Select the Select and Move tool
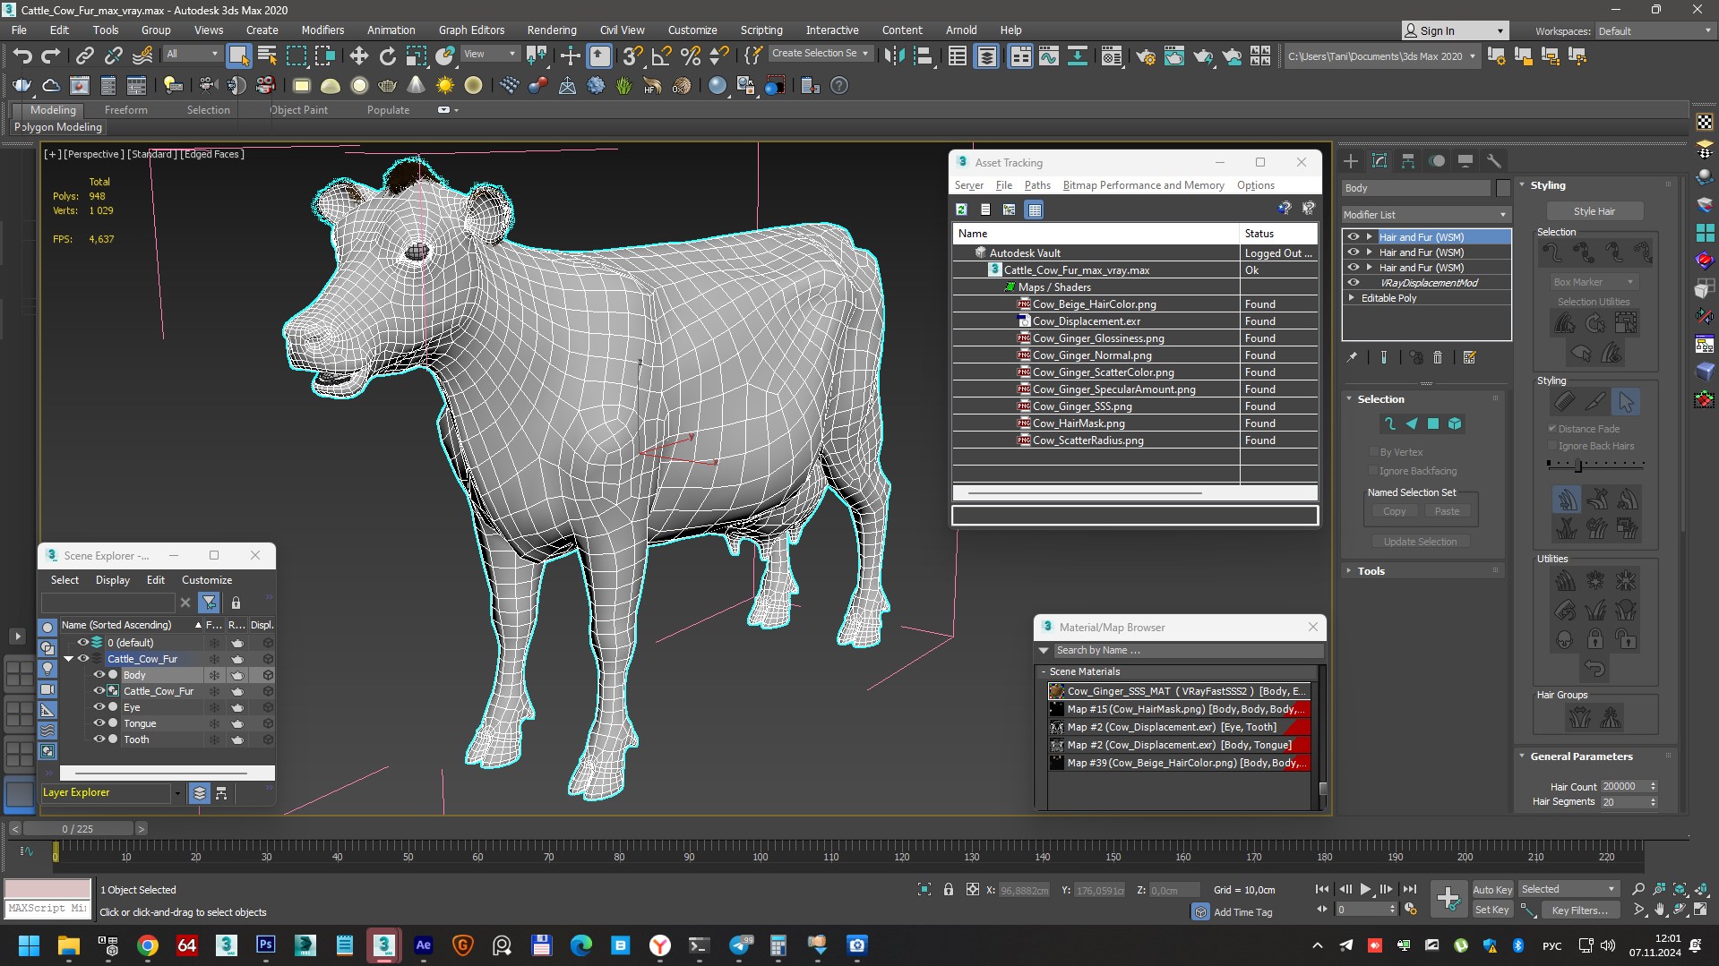Screen dimensions: 1719x966 [x=358, y=56]
